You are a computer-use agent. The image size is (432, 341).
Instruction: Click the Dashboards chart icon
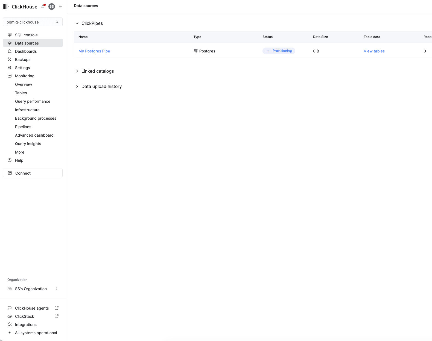coord(10,51)
